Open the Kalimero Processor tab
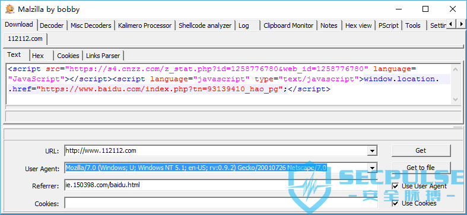467x215 pixels. click(x=145, y=25)
